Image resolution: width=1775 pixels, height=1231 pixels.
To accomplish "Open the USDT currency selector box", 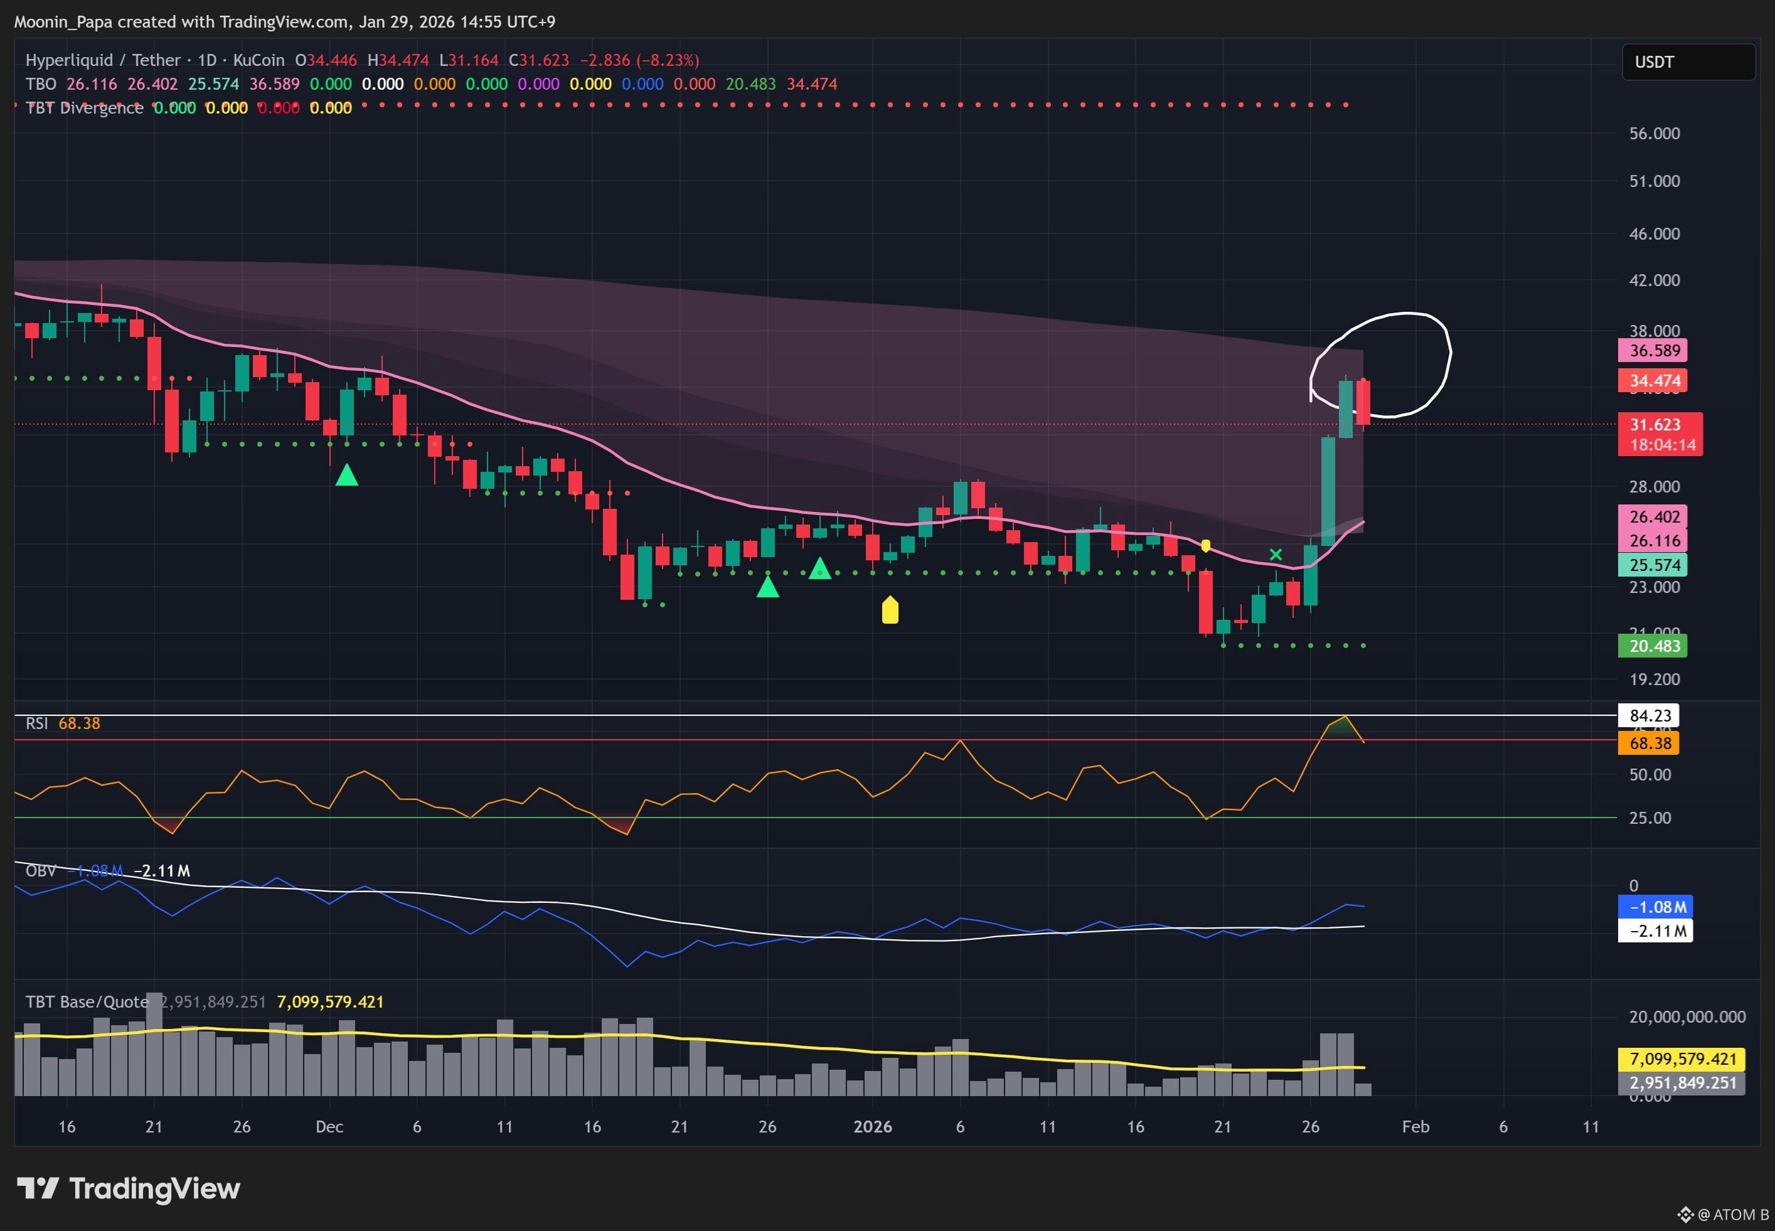I will 1688,61.
